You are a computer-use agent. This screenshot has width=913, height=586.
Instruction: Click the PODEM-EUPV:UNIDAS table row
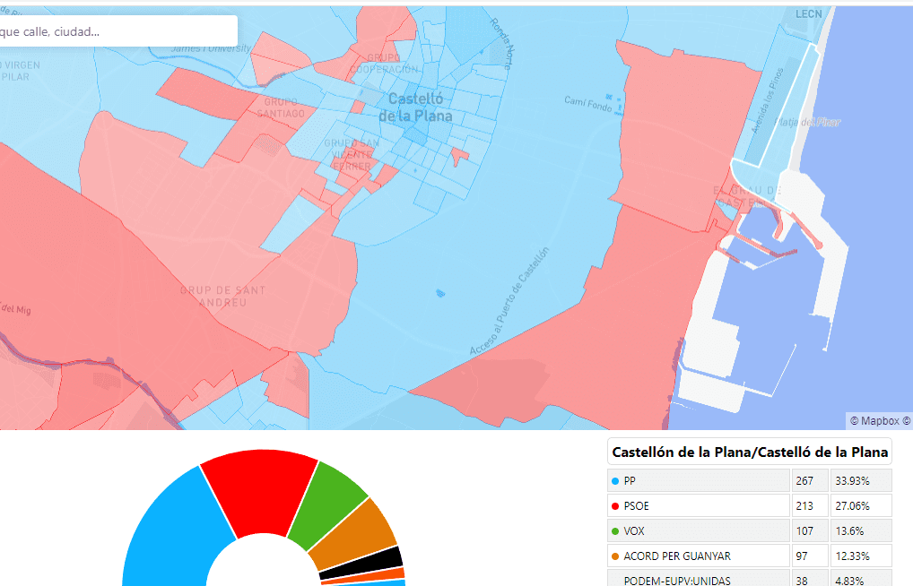pos(700,581)
